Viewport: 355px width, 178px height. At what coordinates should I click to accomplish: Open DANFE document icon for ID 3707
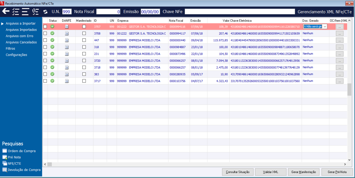click(67, 27)
